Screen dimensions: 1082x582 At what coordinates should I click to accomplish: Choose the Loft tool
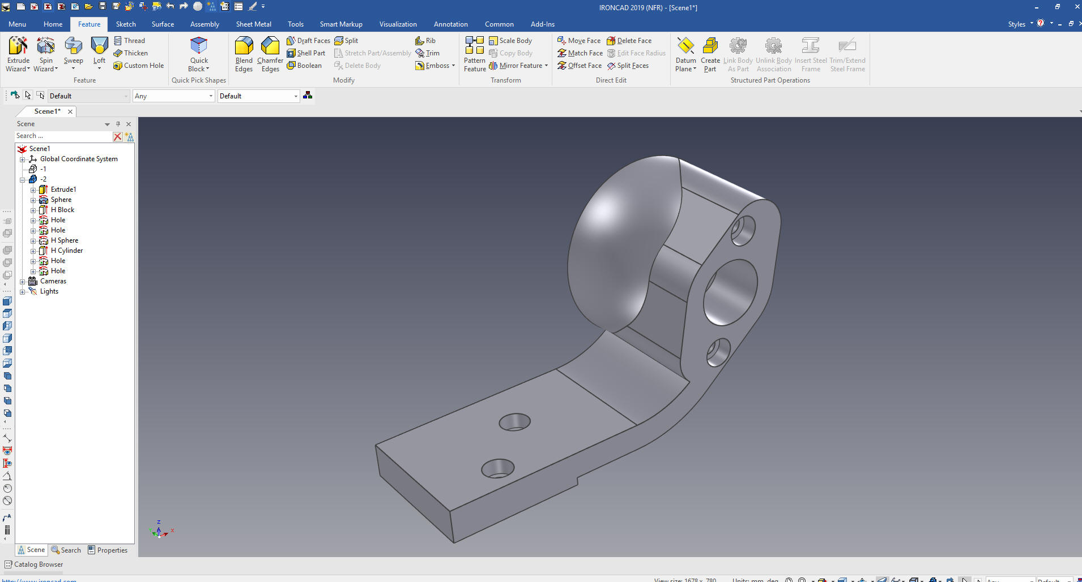pos(99,46)
